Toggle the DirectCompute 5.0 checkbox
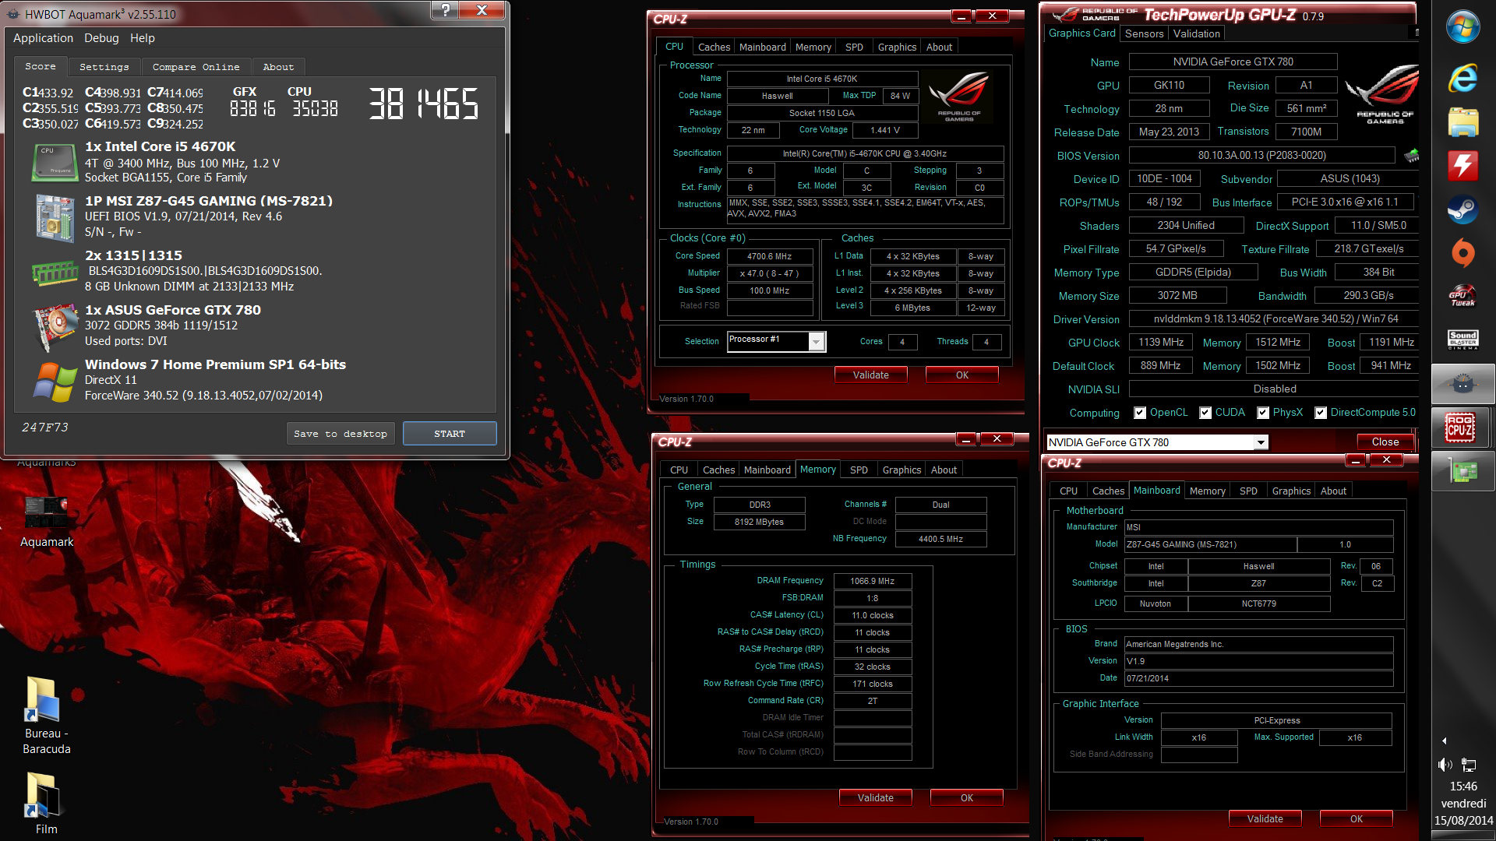This screenshot has height=841, width=1496. (1321, 413)
